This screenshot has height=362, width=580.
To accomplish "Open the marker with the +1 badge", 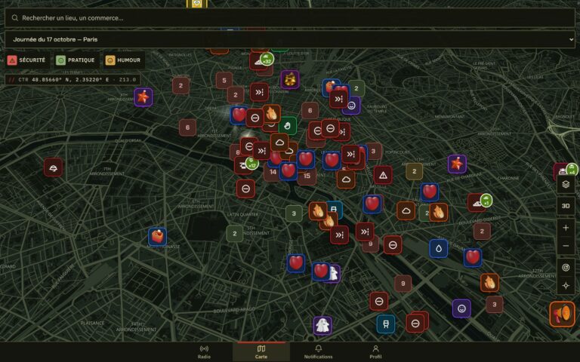I will pos(477,203).
